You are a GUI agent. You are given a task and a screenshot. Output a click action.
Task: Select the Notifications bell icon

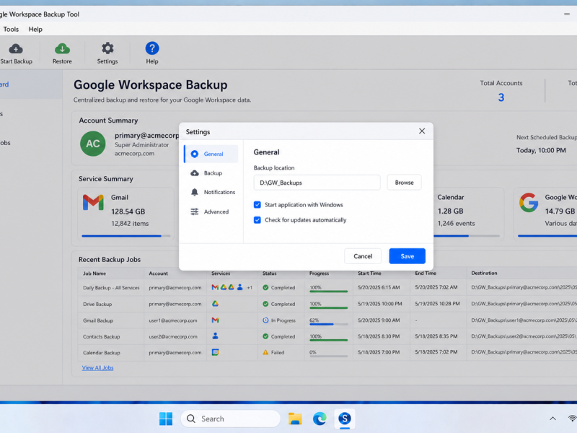[x=195, y=192]
